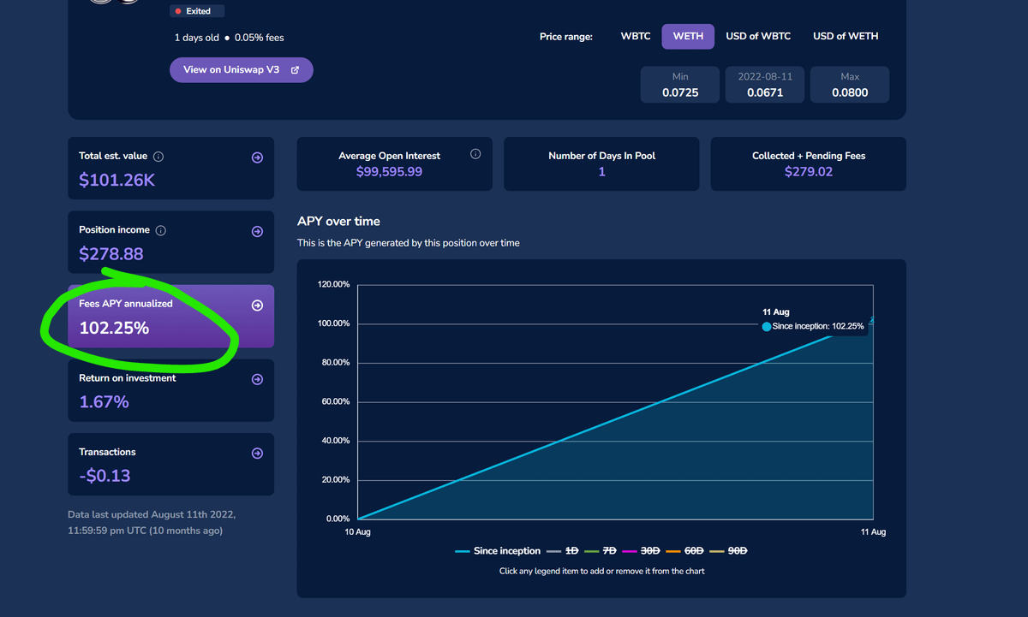This screenshot has height=617, width=1028.
Task: Select WBTC price range tab
Action: pyautogui.click(x=636, y=37)
